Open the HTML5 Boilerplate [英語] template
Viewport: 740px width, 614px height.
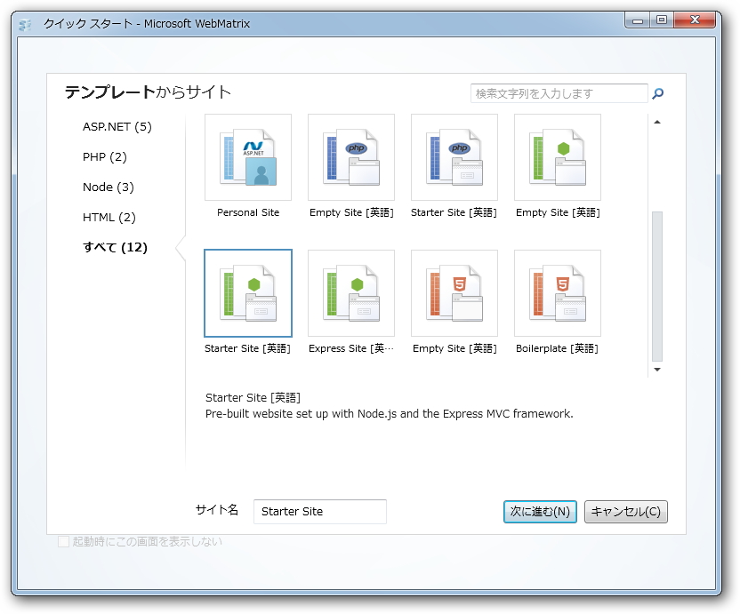(557, 293)
